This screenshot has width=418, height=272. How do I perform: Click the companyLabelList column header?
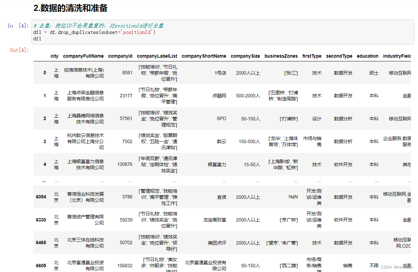[x=157, y=56]
